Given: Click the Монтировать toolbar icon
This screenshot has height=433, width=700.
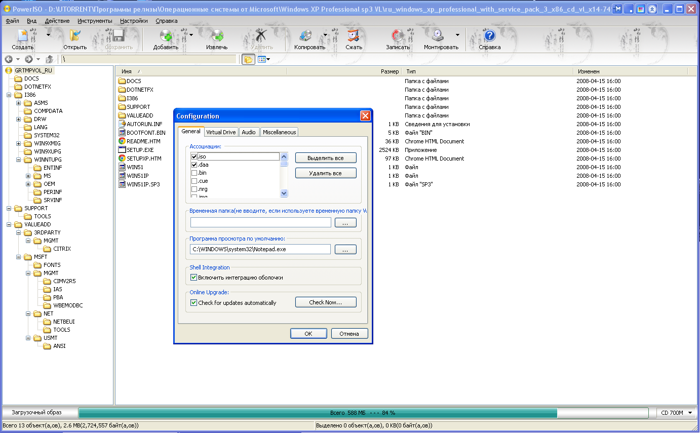Looking at the screenshot, I should pyautogui.click(x=438, y=35).
